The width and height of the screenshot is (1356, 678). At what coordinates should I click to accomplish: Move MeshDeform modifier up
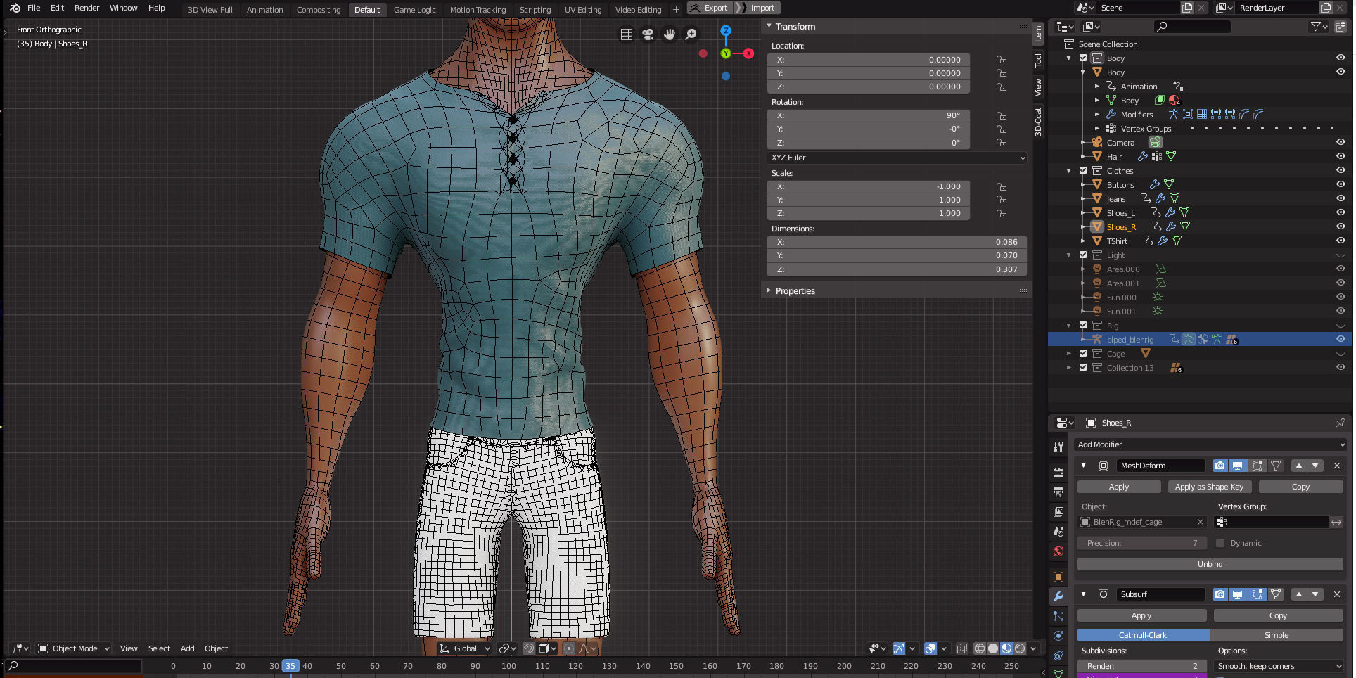1299,466
